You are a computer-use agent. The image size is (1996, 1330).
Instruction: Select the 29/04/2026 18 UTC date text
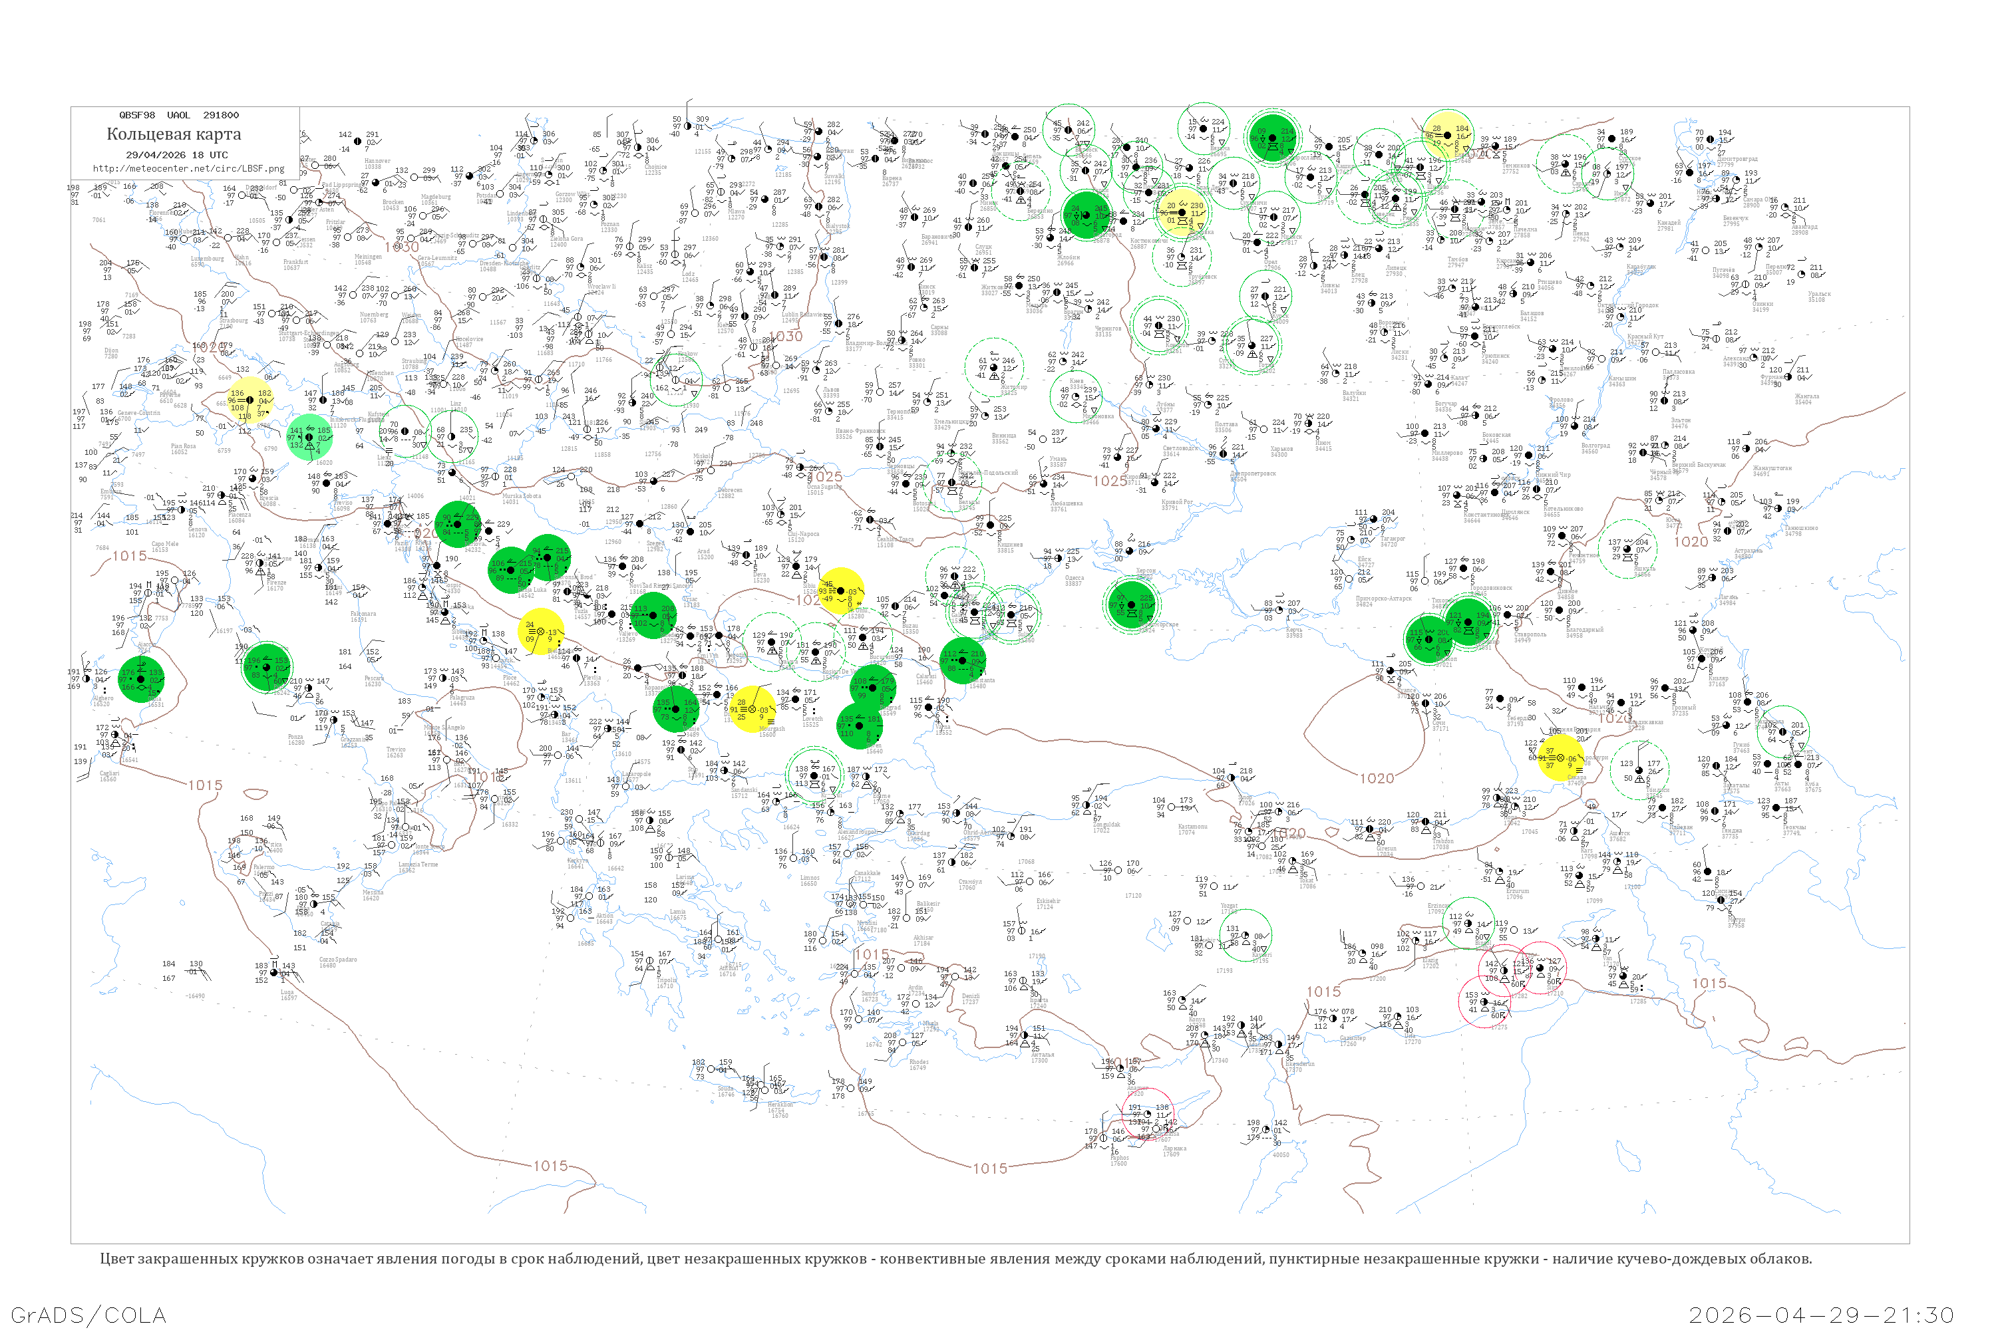tap(176, 154)
